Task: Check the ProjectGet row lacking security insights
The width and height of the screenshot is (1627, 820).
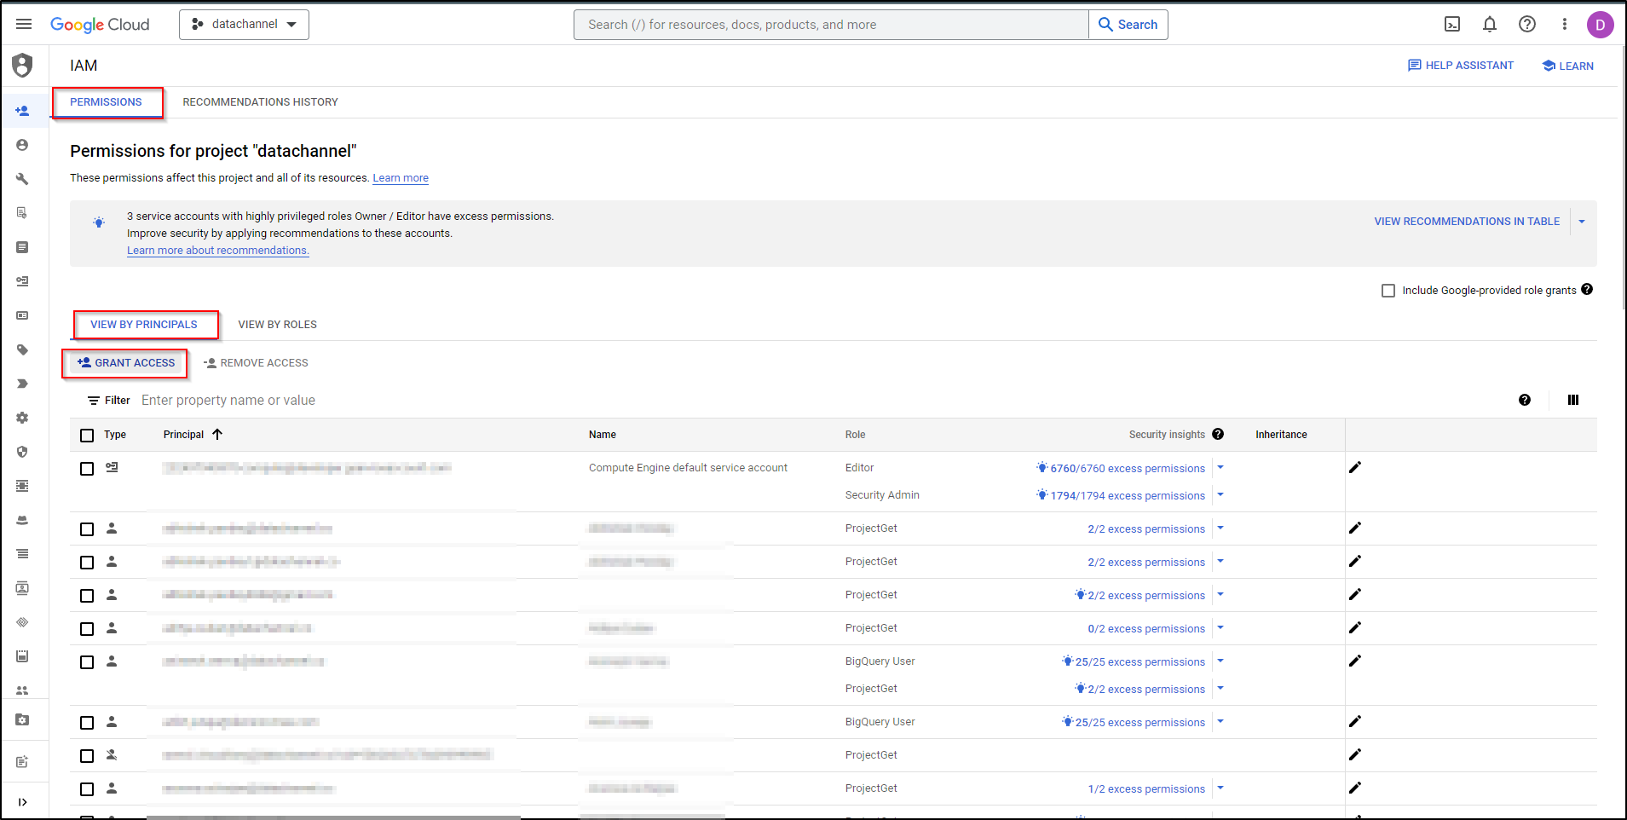Action: [x=87, y=756]
